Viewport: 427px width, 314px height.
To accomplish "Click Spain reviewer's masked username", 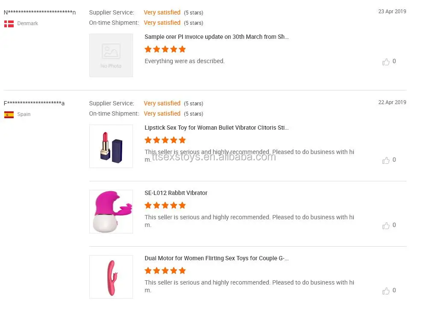I will (34, 104).
